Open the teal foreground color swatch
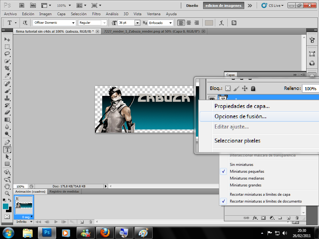The height and width of the screenshot is (239, 319). tap(6, 206)
